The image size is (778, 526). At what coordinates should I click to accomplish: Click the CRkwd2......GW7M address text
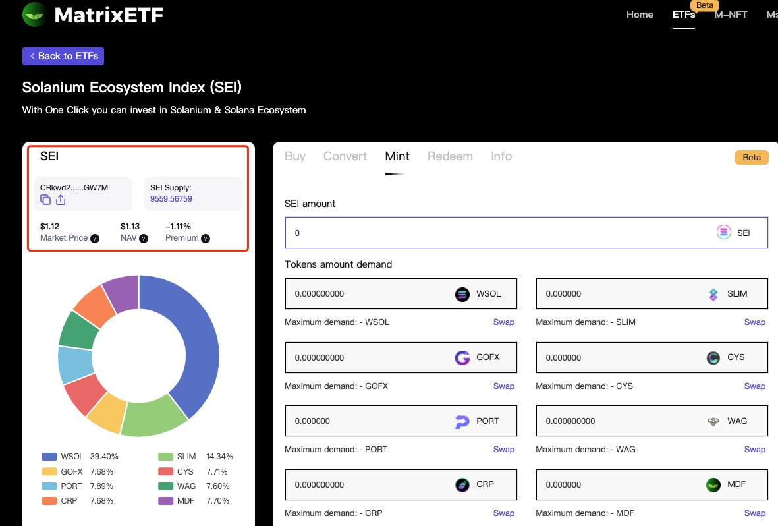(x=74, y=187)
